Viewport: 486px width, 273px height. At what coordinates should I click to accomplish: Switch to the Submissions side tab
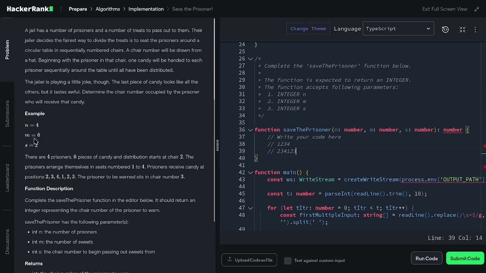pyautogui.click(x=7, y=113)
